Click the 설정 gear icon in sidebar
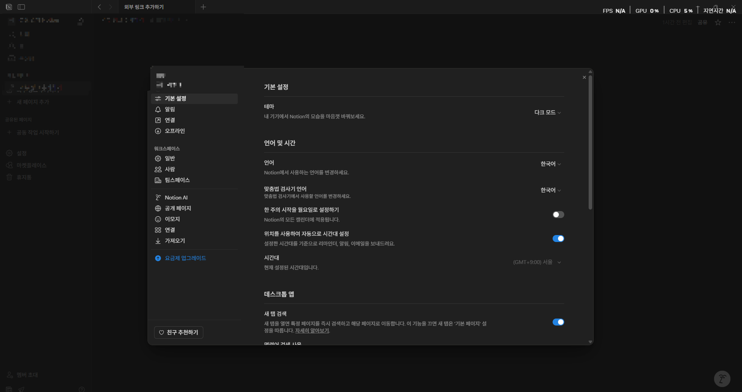 [9, 153]
